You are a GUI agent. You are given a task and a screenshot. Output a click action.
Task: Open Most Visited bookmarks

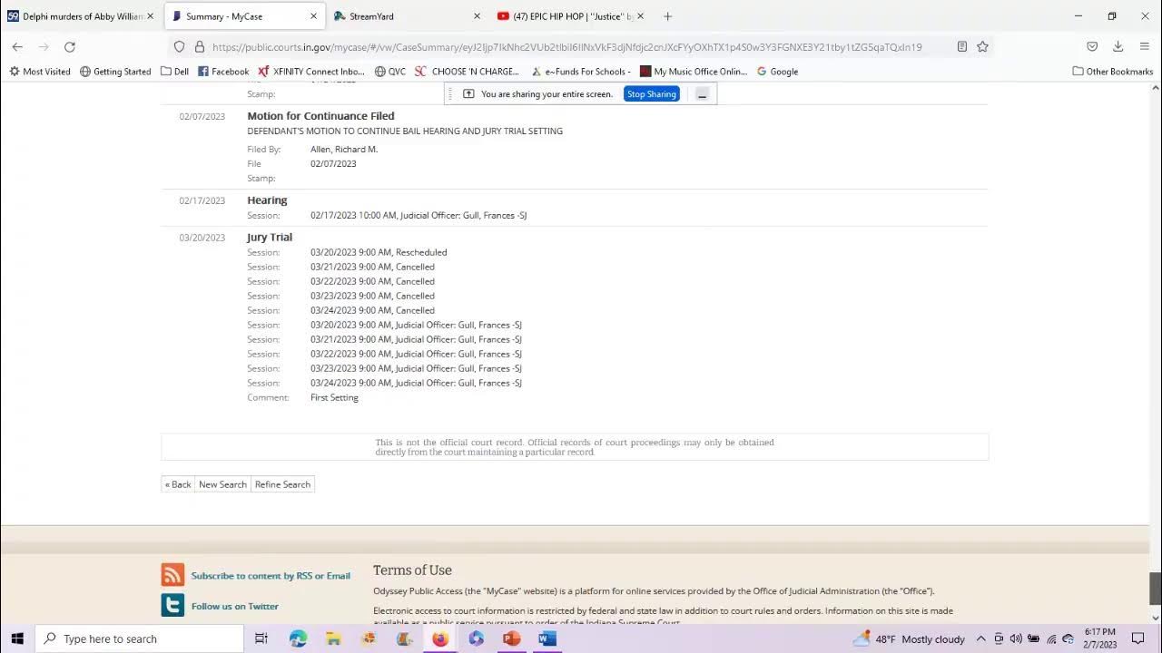(x=40, y=72)
